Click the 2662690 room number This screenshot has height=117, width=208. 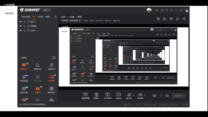point(99,21)
